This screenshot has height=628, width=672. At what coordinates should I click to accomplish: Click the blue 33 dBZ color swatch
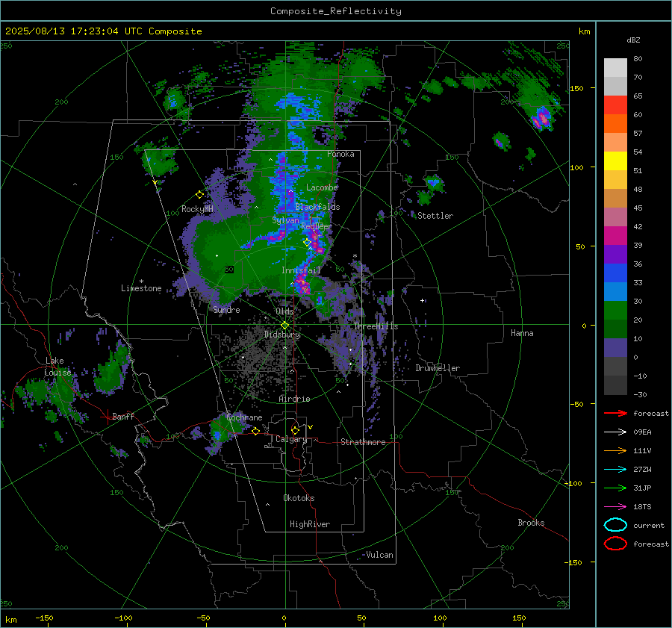pyautogui.click(x=615, y=273)
